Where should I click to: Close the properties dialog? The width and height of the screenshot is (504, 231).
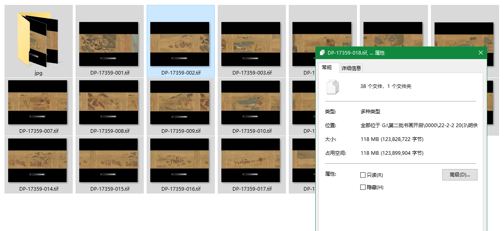click(x=481, y=53)
